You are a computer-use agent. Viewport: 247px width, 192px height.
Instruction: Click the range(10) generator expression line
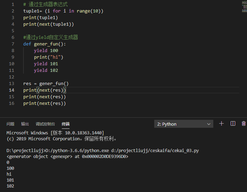point(63,11)
